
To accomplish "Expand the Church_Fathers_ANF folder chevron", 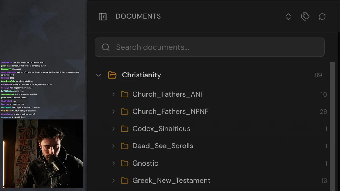I will (x=113, y=94).
